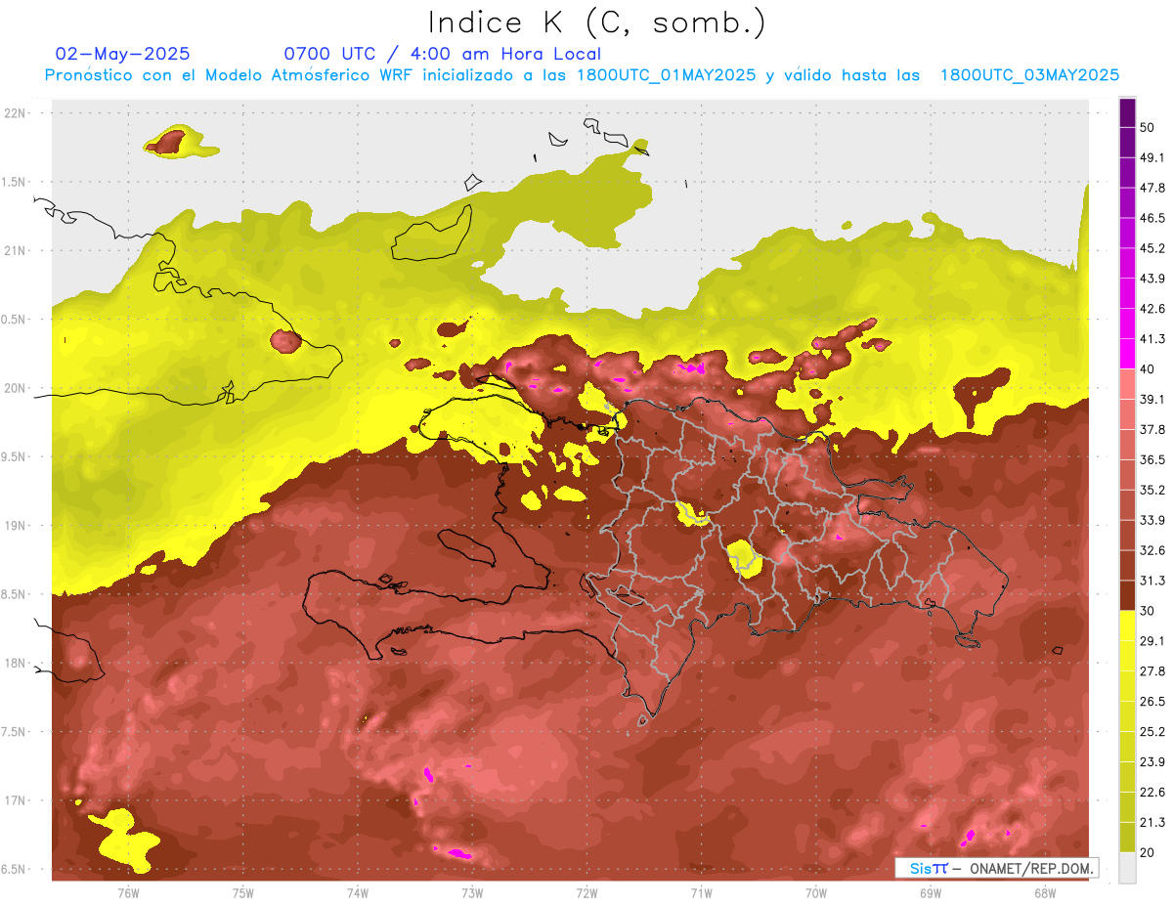Pick the '35.2' value on the color scale
This screenshot has height=906, width=1173.
click(1151, 490)
